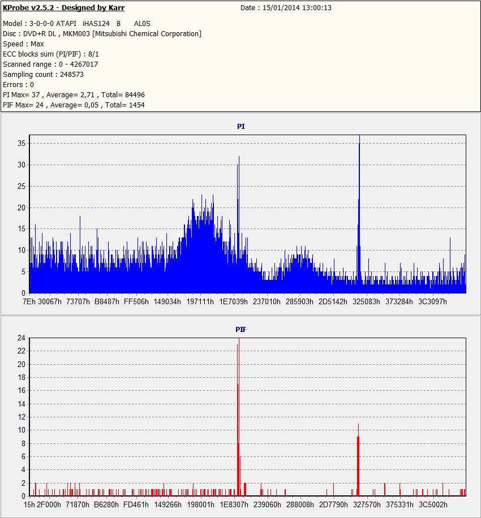The height and width of the screenshot is (518, 481).
Task: Click PIF y-axis value '24'
Action: click(x=22, y=338)
